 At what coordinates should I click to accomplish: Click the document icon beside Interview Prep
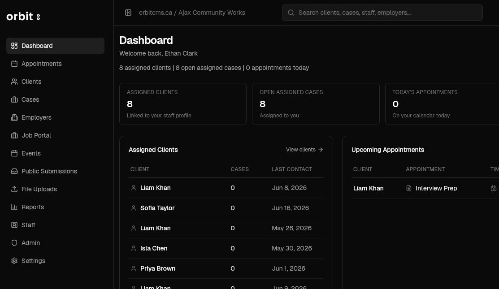(x=409, y=188)
